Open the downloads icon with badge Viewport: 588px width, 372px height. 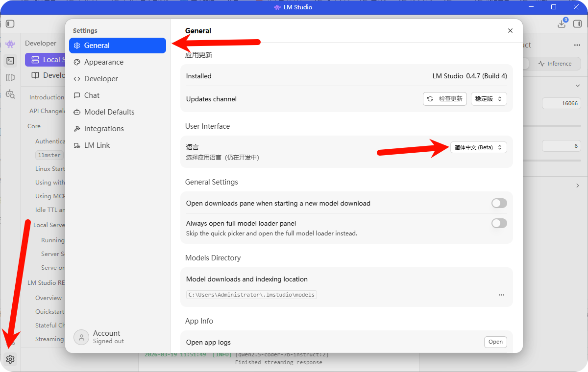(x=562, y=23)
